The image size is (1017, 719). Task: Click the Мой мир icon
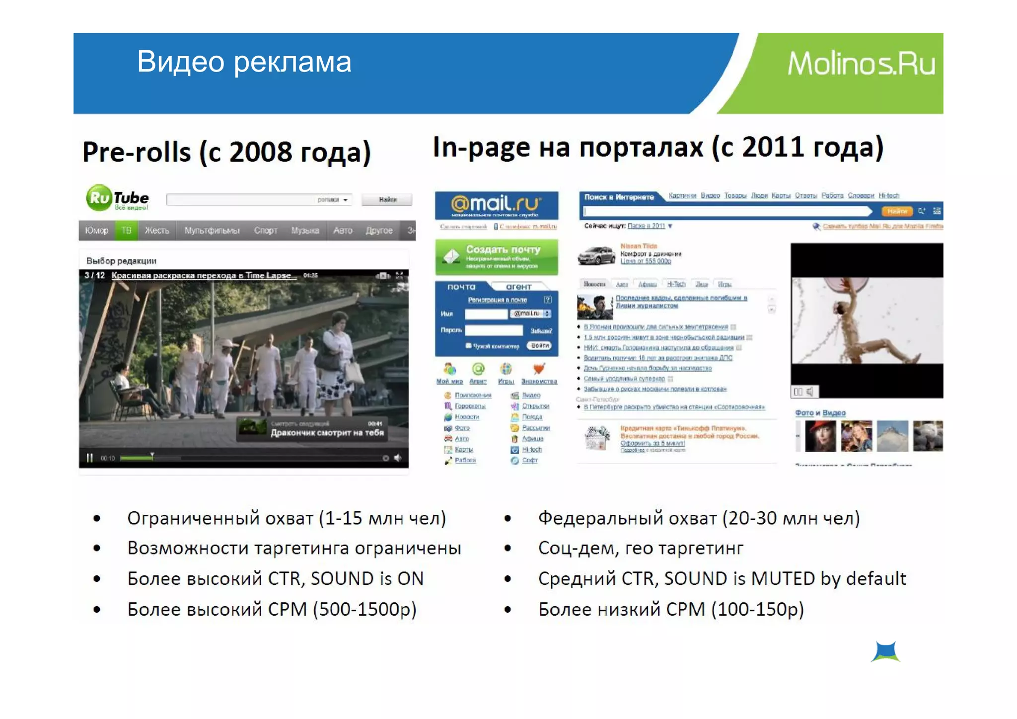coord(449,369)
